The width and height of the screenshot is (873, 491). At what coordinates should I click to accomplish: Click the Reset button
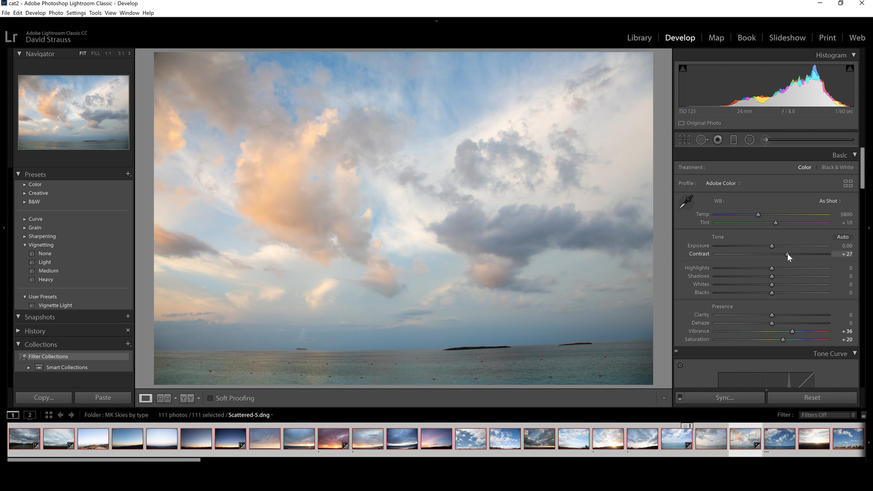[812, 398]
